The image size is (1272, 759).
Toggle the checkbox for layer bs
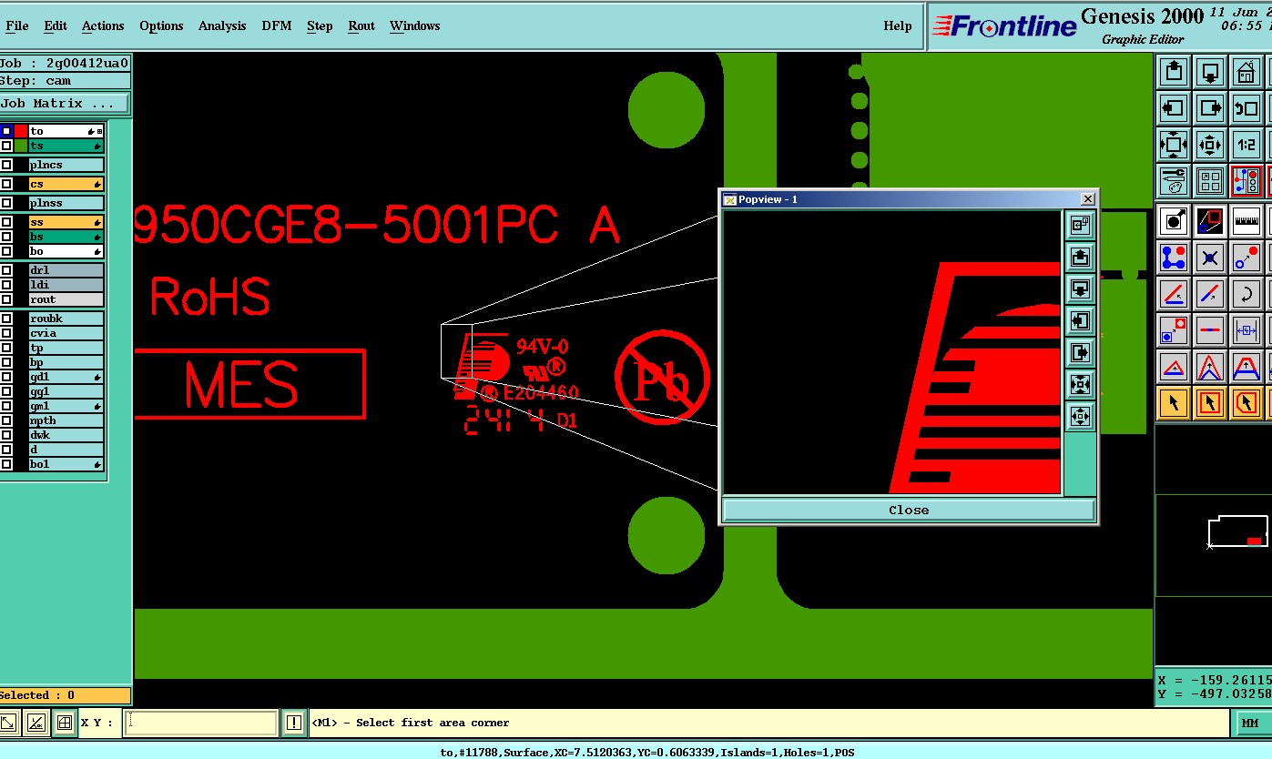6,237
